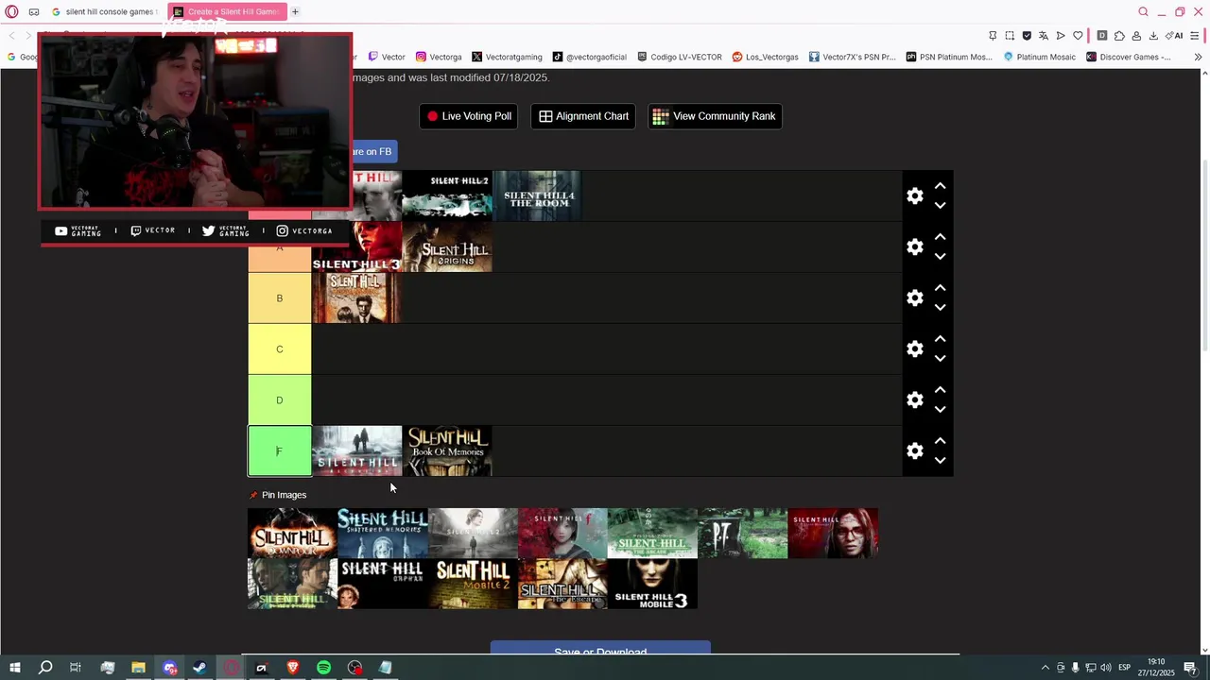The image size is (1210, 680).
Task: Move the F tier row down
Action: [x=940, y=460]
